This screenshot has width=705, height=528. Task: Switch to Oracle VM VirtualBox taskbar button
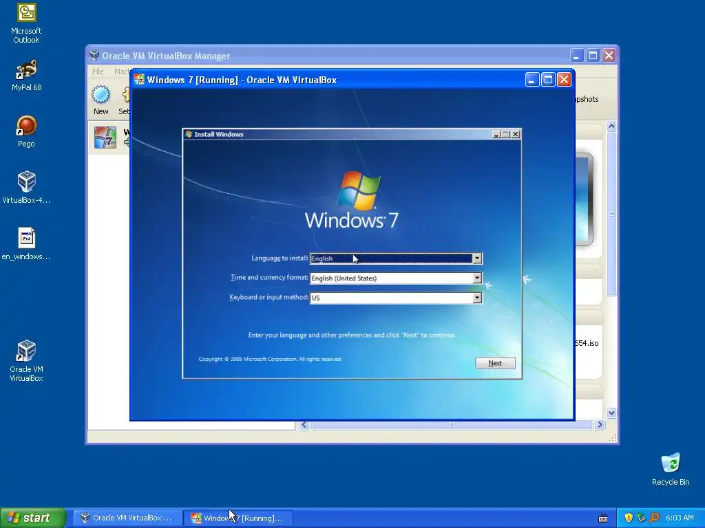(127, 518)
